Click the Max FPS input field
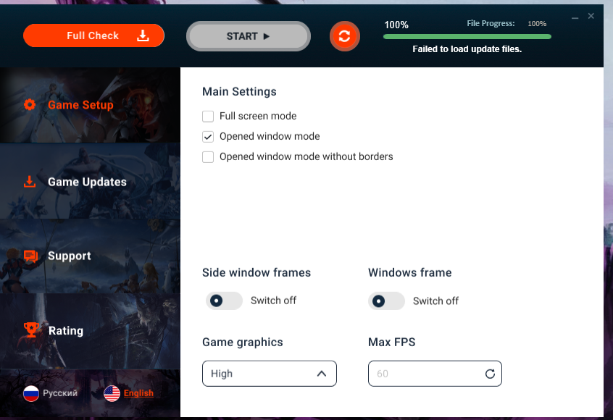 [x=435, y=374]
